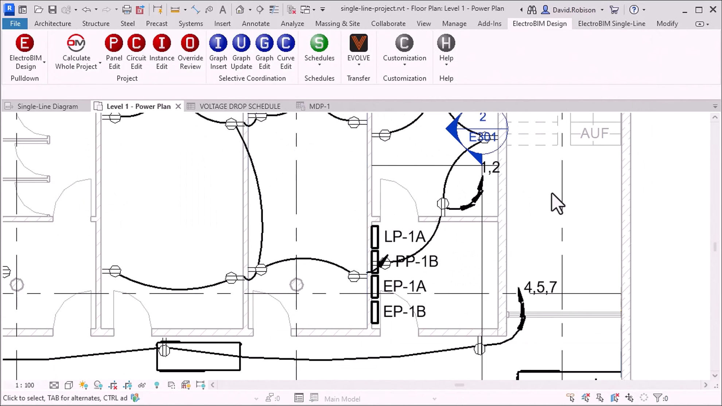Open Temporary Hide/Isolate glasses icon
The height and width of the screenshot is (406, 722).
click(x=142, y=385)
